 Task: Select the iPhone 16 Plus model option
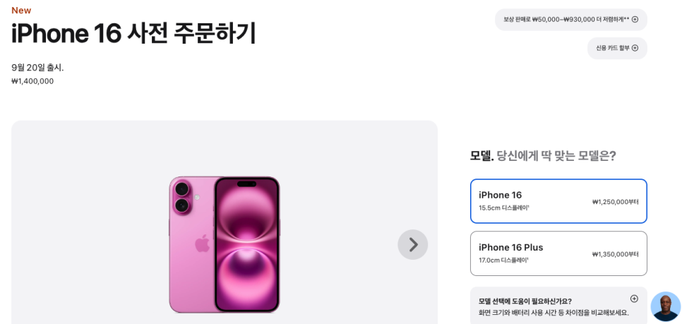(558, 253)
